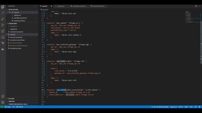Click the Ln 43, Col 20 indicator
Image resolution: width=202 pixels, height=113 pixels.
[x=160, y=107]
